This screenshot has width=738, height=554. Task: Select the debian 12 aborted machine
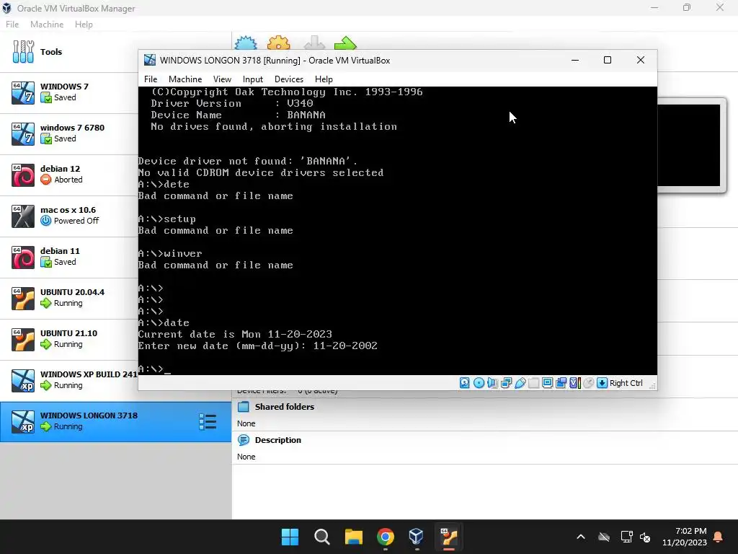[x=68, y=175]
